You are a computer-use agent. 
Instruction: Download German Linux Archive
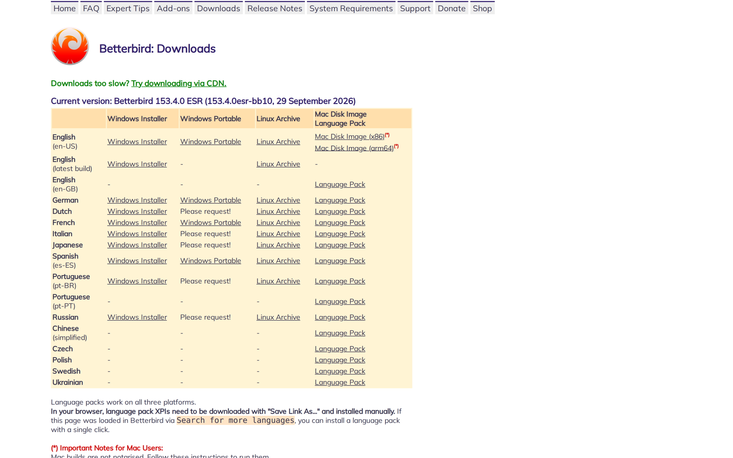pyautogui.click(x=278, y=200)
